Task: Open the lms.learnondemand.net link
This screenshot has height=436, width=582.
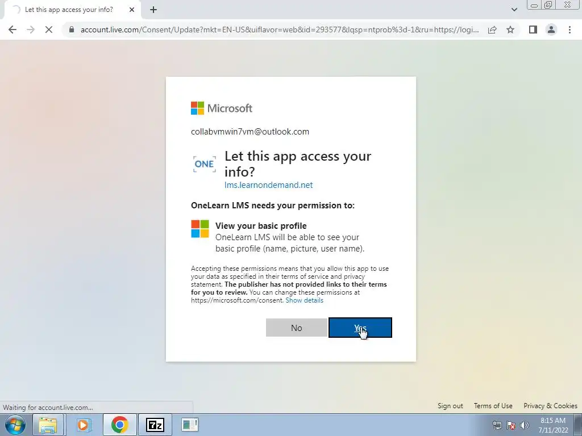Action: [268, 185]
